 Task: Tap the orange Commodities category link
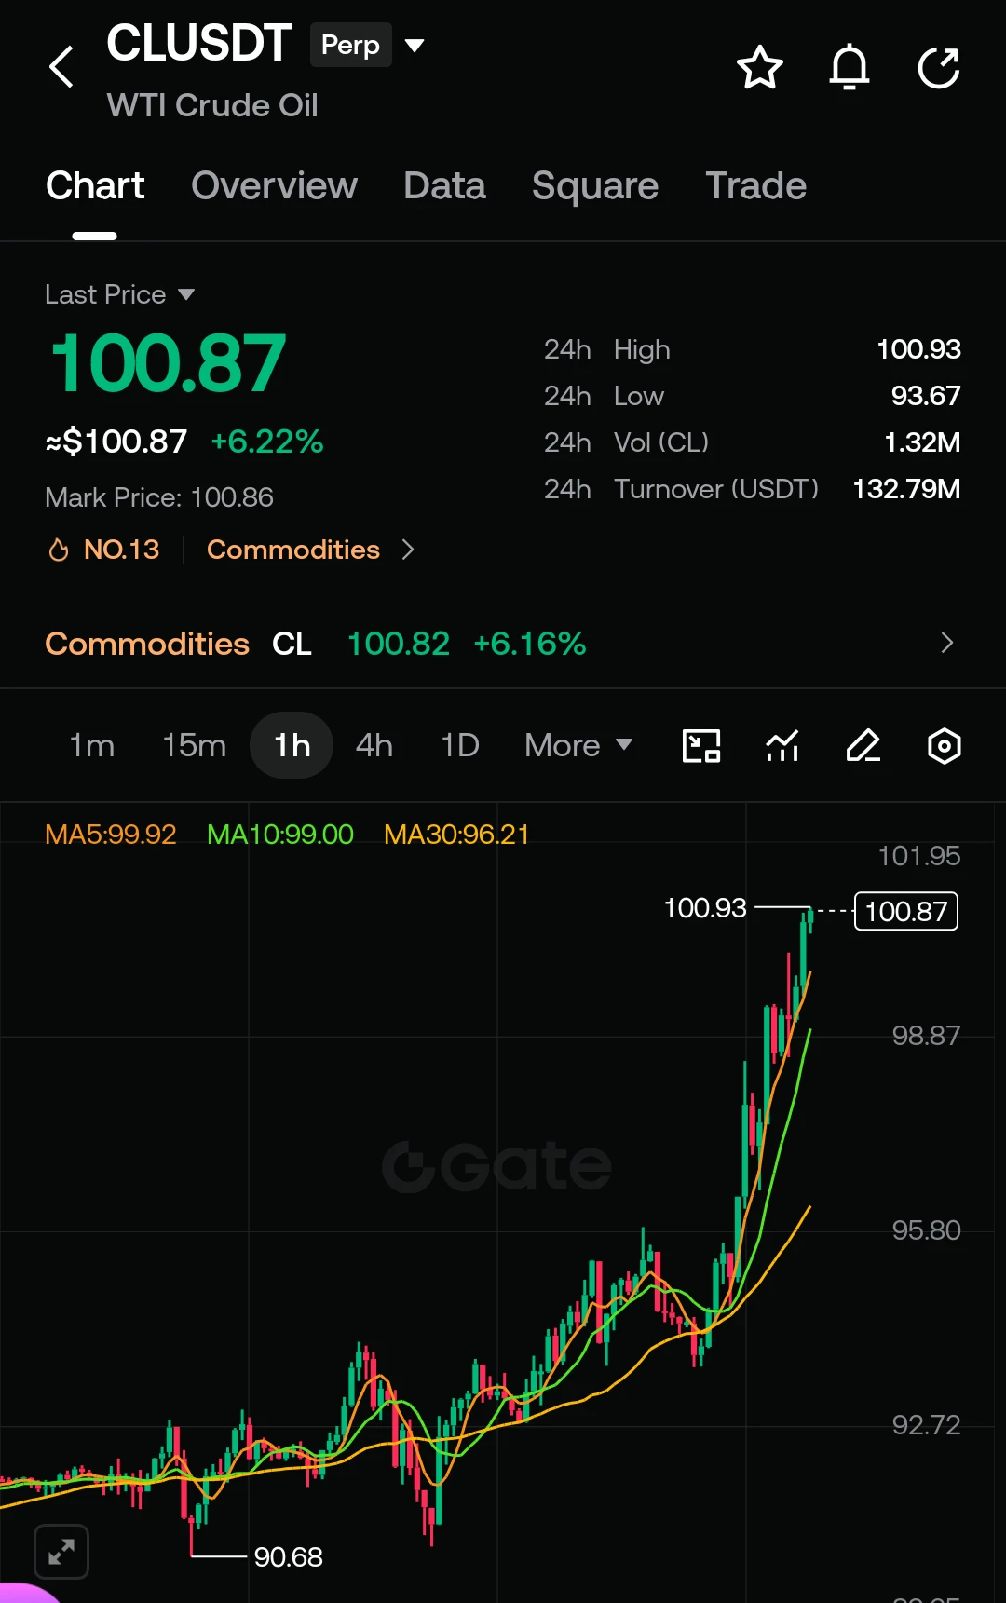[293, 550]
